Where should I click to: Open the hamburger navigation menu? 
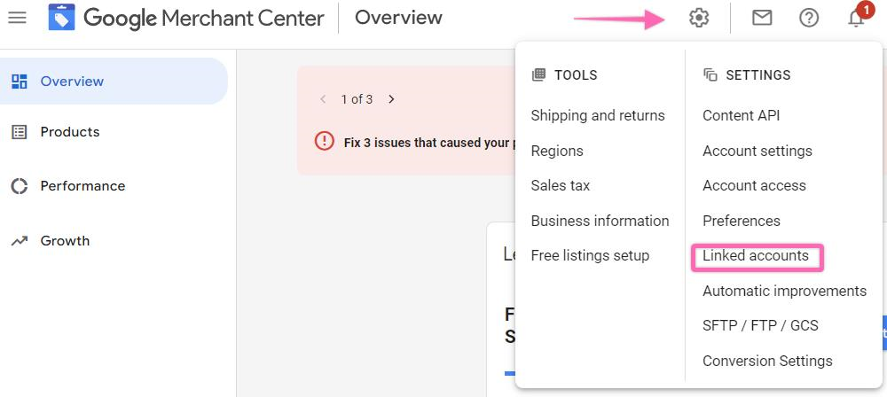[x=17, y=18]
